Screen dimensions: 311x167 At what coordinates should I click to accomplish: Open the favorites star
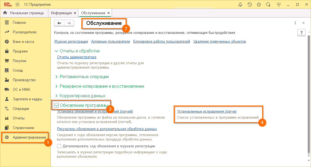click(x=258, y=4)
